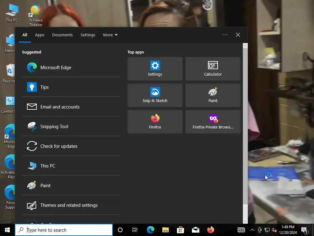
Task: Launch Edge from the taskbar
Action: (x=151, y=230)
